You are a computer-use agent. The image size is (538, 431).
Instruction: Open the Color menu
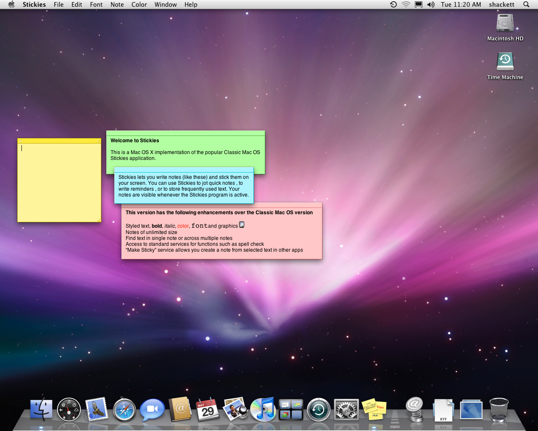[139, 5]
